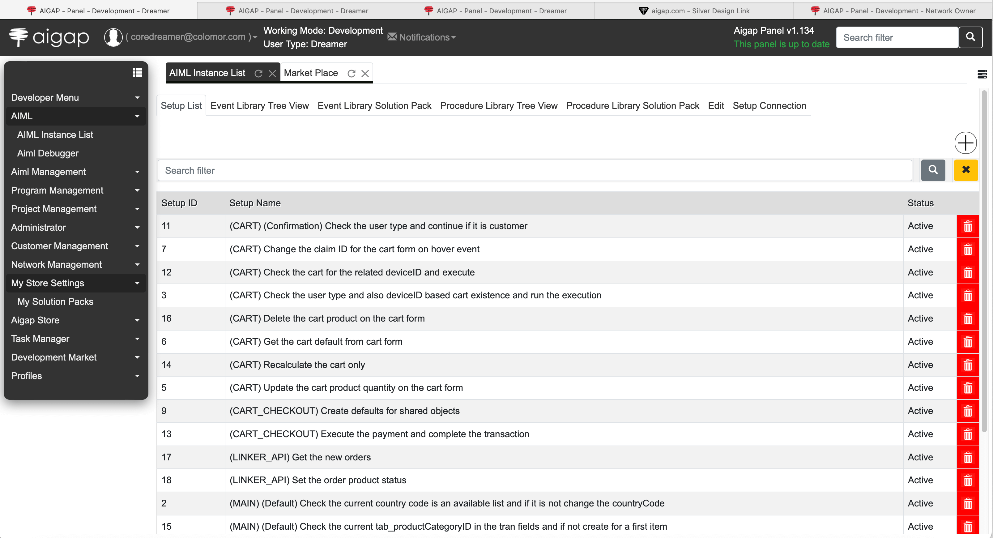Viewport: 993px width, 538px height.
Task: Click the plus circle to add setup
Action: pos(965,143)
